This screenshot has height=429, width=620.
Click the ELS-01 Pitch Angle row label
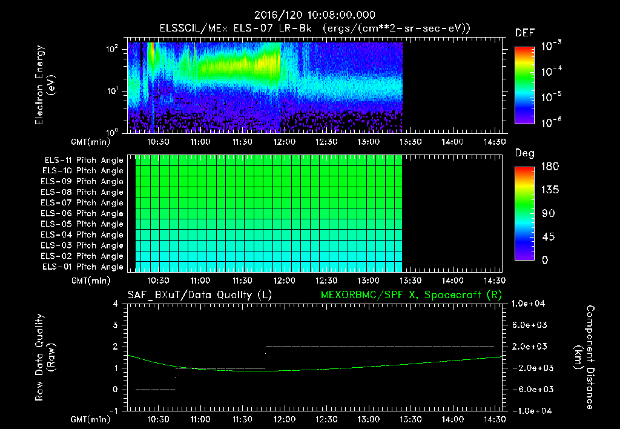(83, 267)
